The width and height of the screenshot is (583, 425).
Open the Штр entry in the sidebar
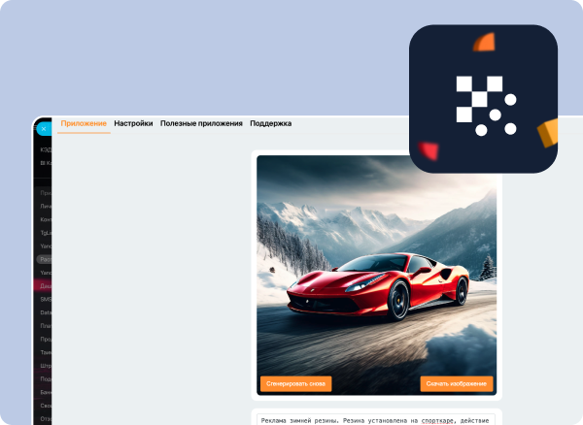[46, 366]
